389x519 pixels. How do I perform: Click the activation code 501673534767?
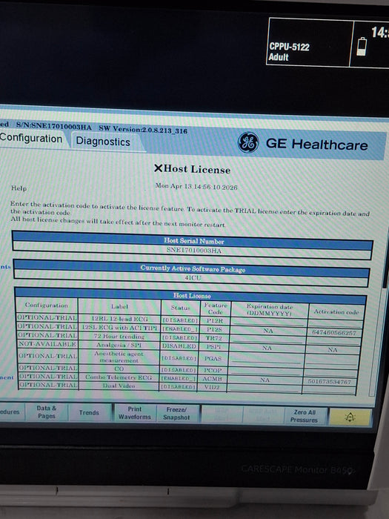tap(329, 381)
